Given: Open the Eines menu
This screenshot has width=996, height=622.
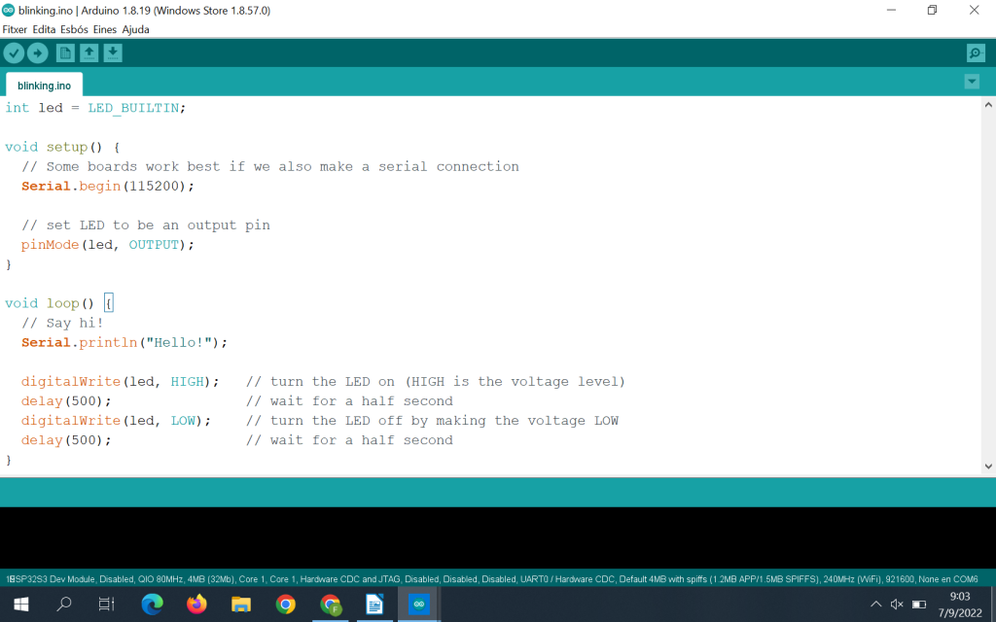Looking at the screenshot, I should point(104,29).
